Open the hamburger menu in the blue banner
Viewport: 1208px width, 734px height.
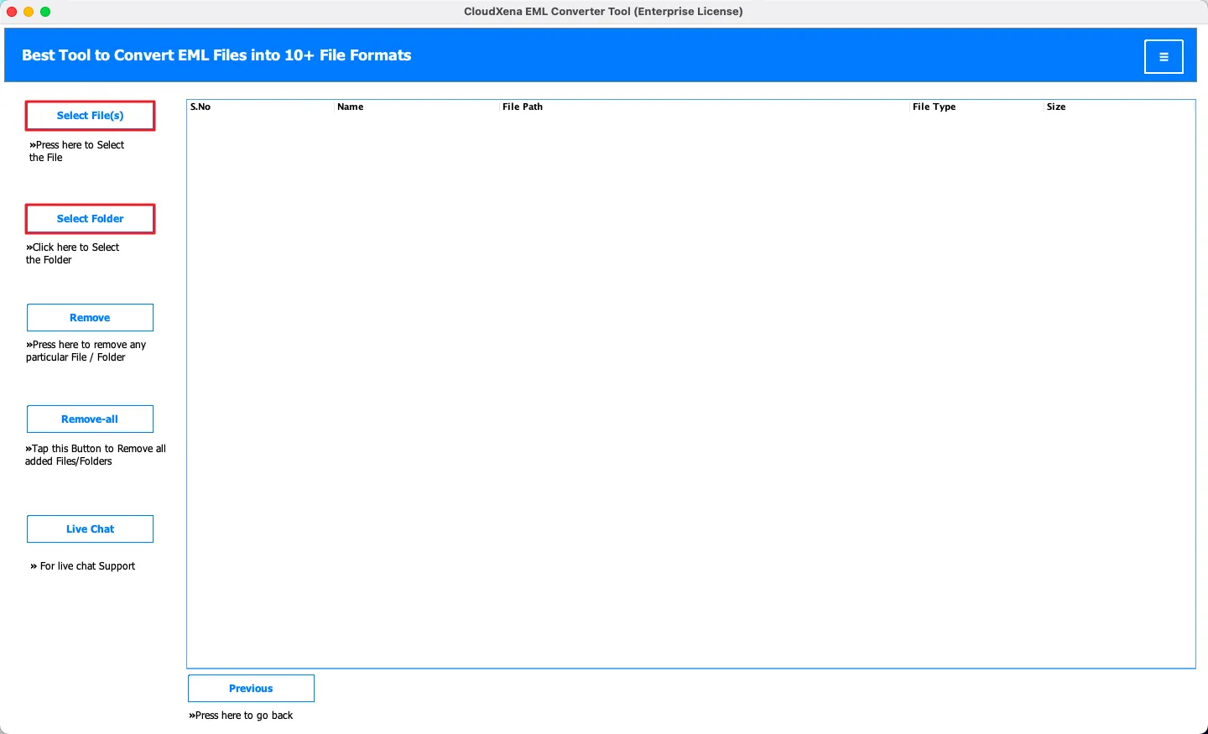tap(1164, 57)
